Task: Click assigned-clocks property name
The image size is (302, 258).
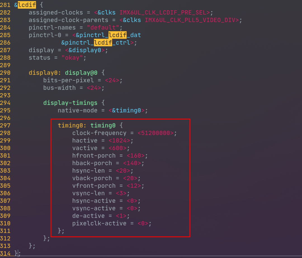Action: pos(56,13)
